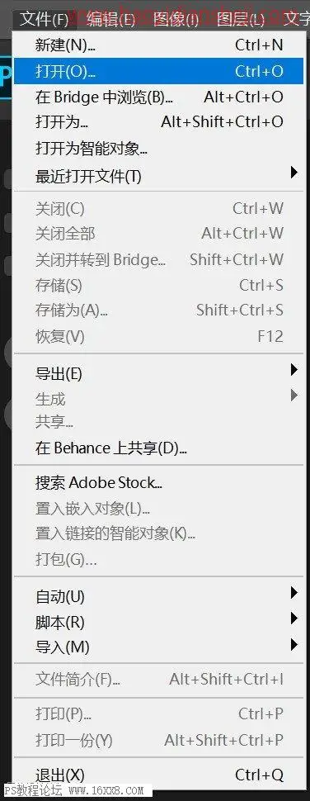Select 在 Bridge 中浏览(B)... entry

coord(158,97)
